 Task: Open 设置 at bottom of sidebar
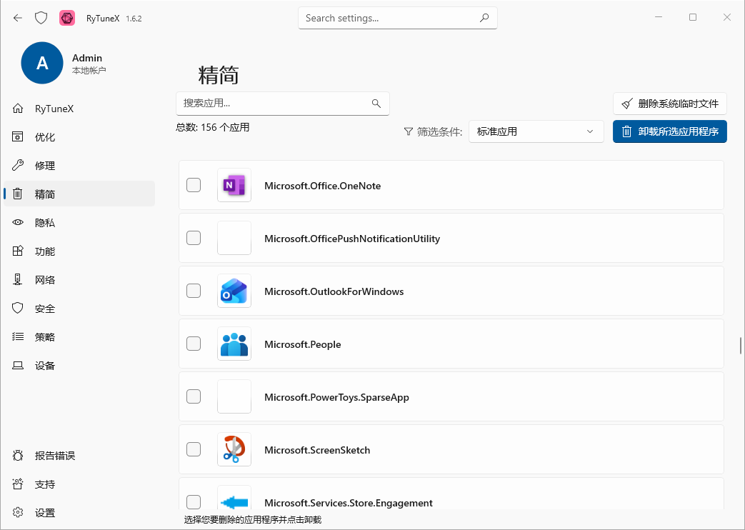click(44, 513)
